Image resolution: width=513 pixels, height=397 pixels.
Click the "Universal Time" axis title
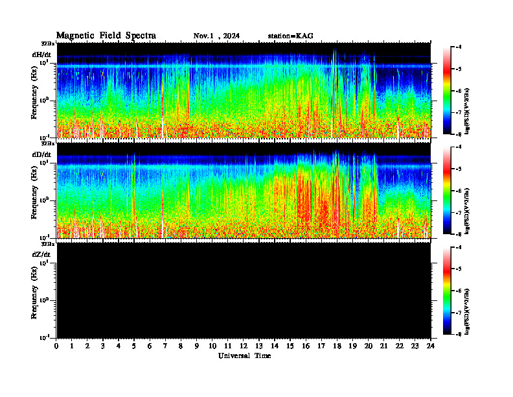[244, 355]
